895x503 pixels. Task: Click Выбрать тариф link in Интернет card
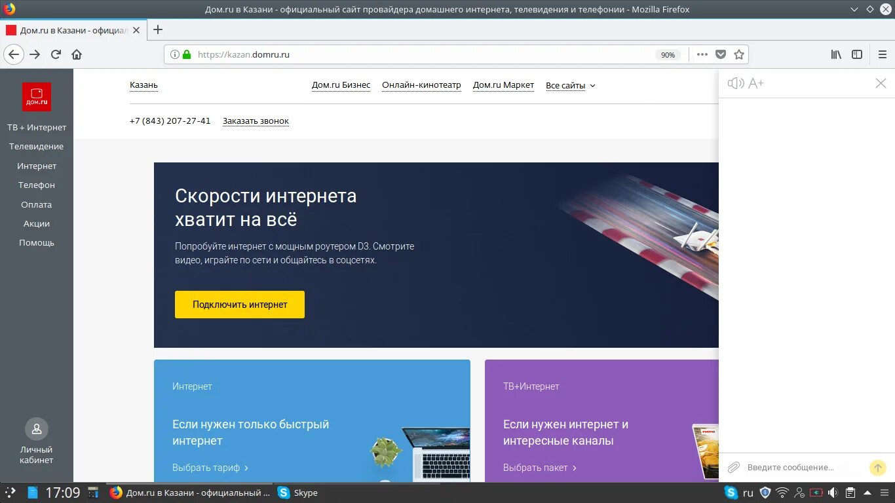click(x=210, y=468)
